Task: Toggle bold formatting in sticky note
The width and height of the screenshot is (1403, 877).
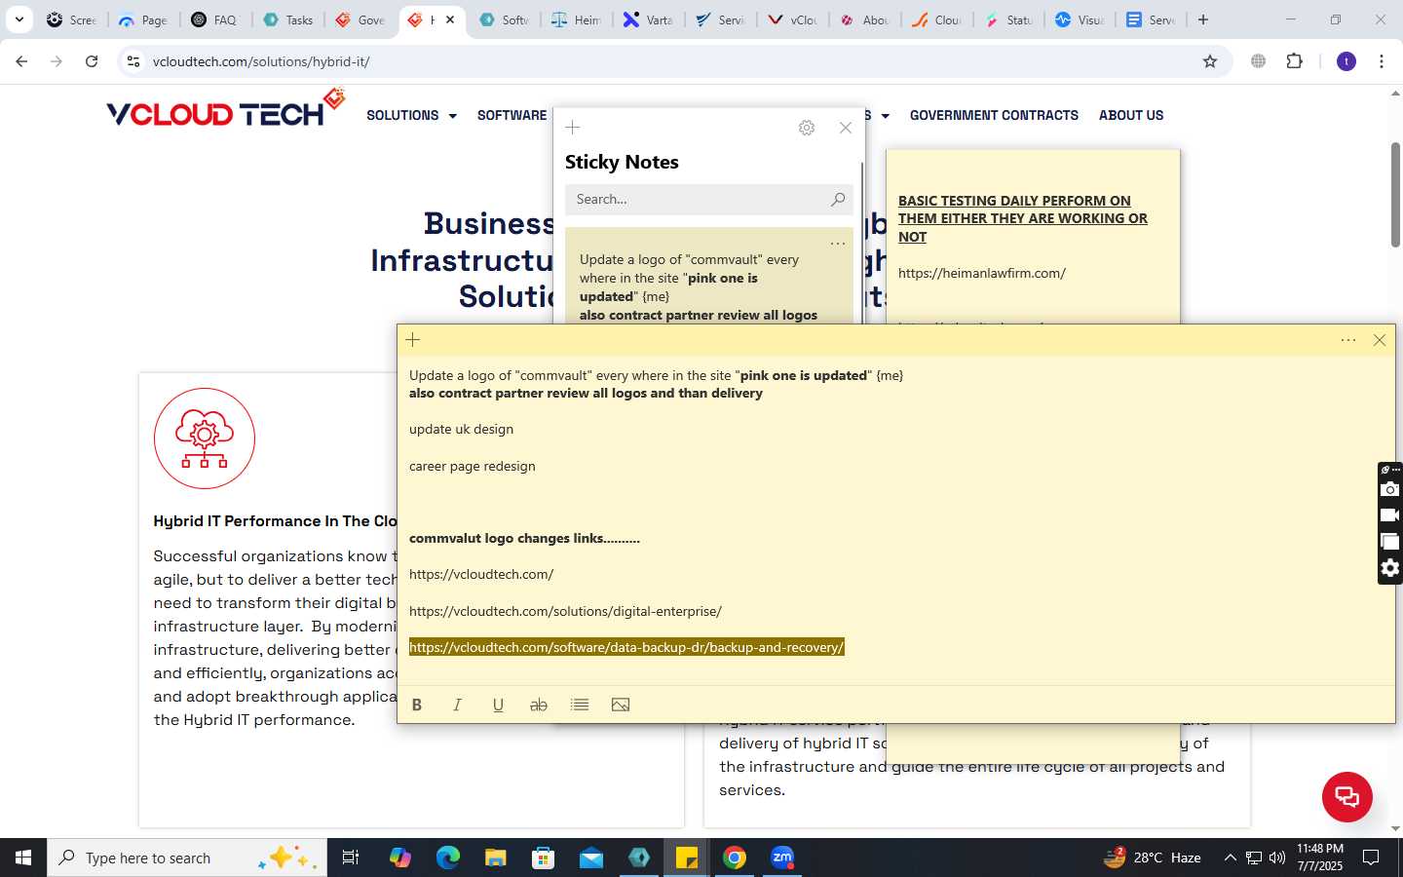Action: pos(417,705)
